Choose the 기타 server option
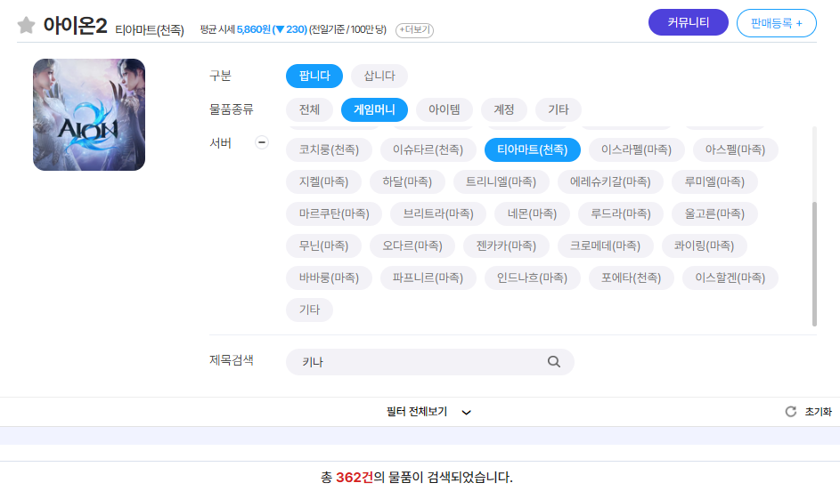Viewport: 840px width, 491px height. [x=309, y=310]
